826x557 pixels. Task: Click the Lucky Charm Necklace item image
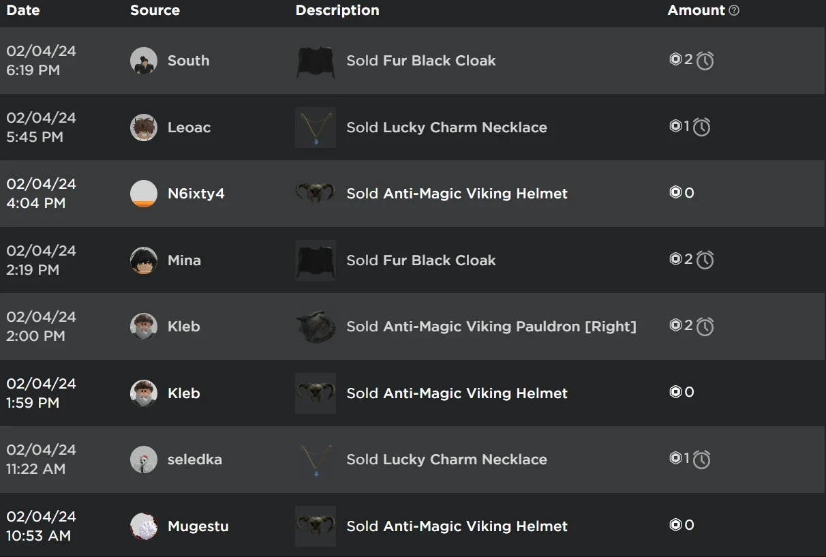(x=316, y=127)
